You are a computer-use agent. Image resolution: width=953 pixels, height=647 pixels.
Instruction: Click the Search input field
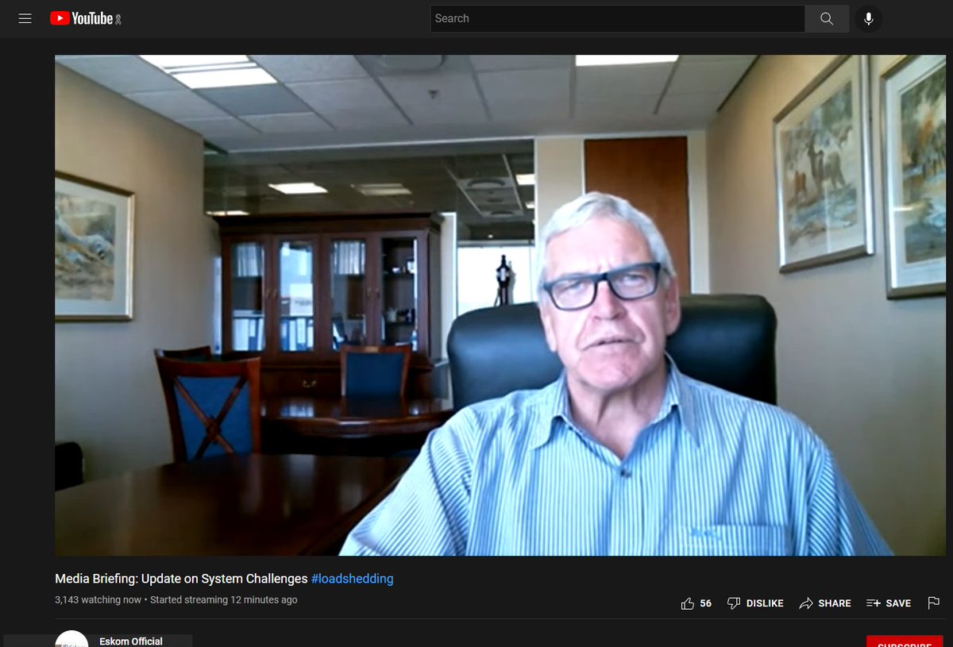coord(617,18)
